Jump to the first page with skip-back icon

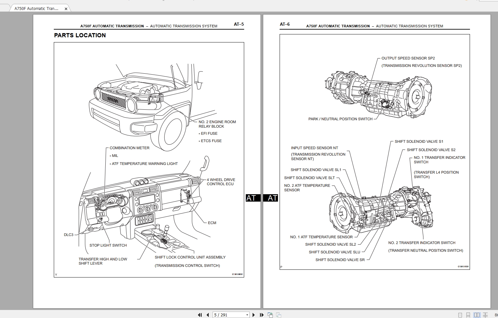tap(200, 315)
